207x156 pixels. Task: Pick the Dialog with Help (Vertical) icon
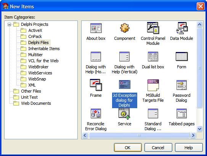[124, 57]
